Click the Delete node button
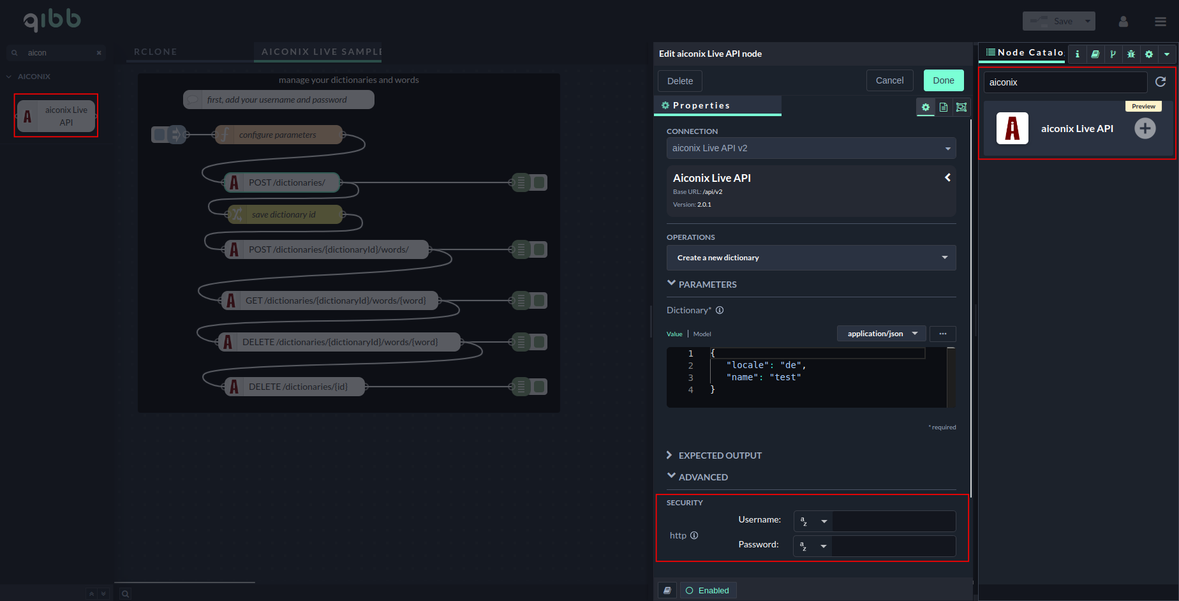 (679, 81)
